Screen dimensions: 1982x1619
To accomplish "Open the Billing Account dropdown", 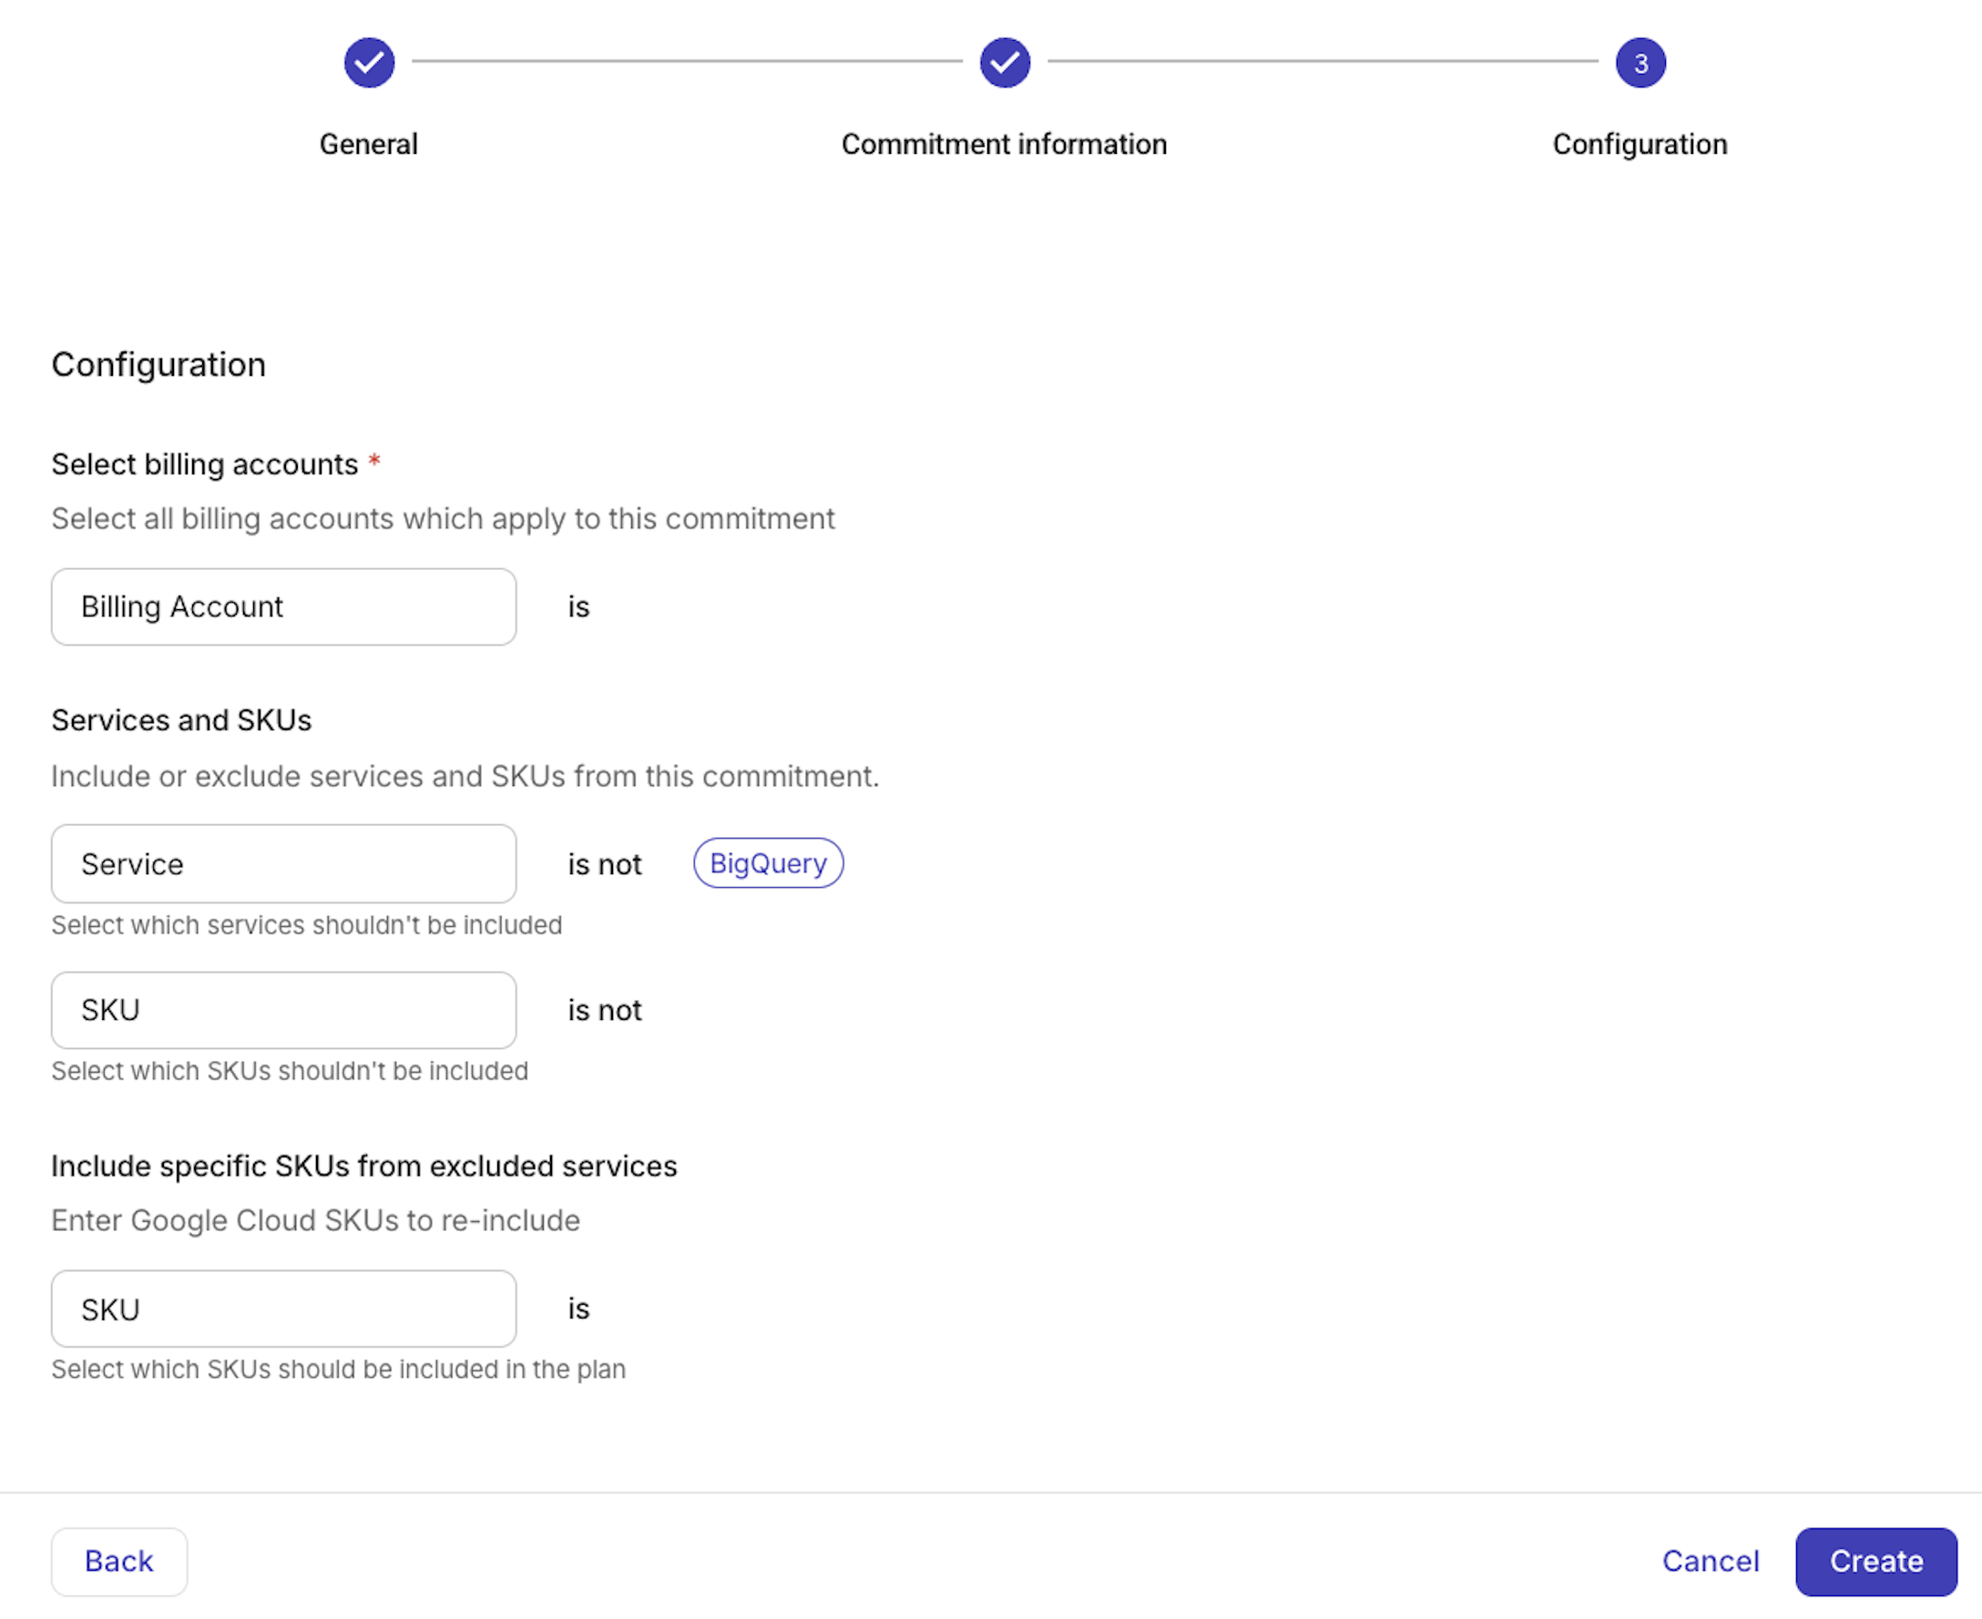I will tap(283, 606).
